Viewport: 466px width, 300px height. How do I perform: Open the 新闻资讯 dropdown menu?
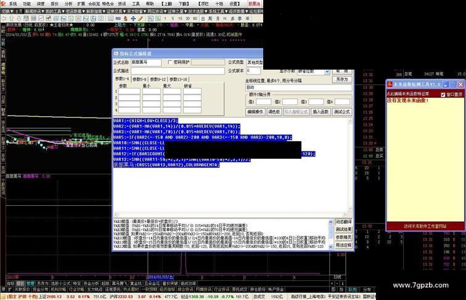[x=35, y=11]
